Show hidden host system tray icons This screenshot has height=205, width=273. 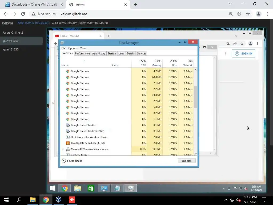tap(226, 200)
